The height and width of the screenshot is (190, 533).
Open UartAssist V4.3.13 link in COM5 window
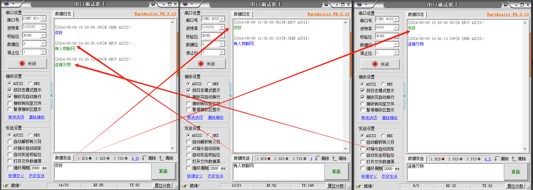tap(155, 14)
